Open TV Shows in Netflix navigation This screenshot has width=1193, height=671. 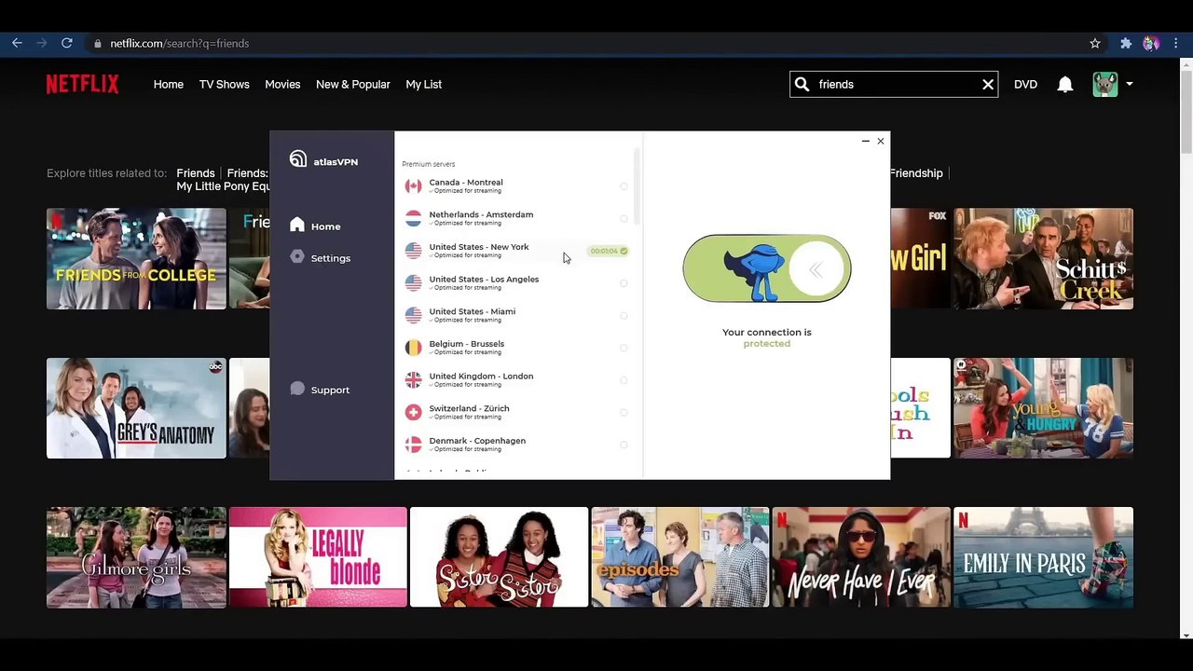tap(225, 84)
